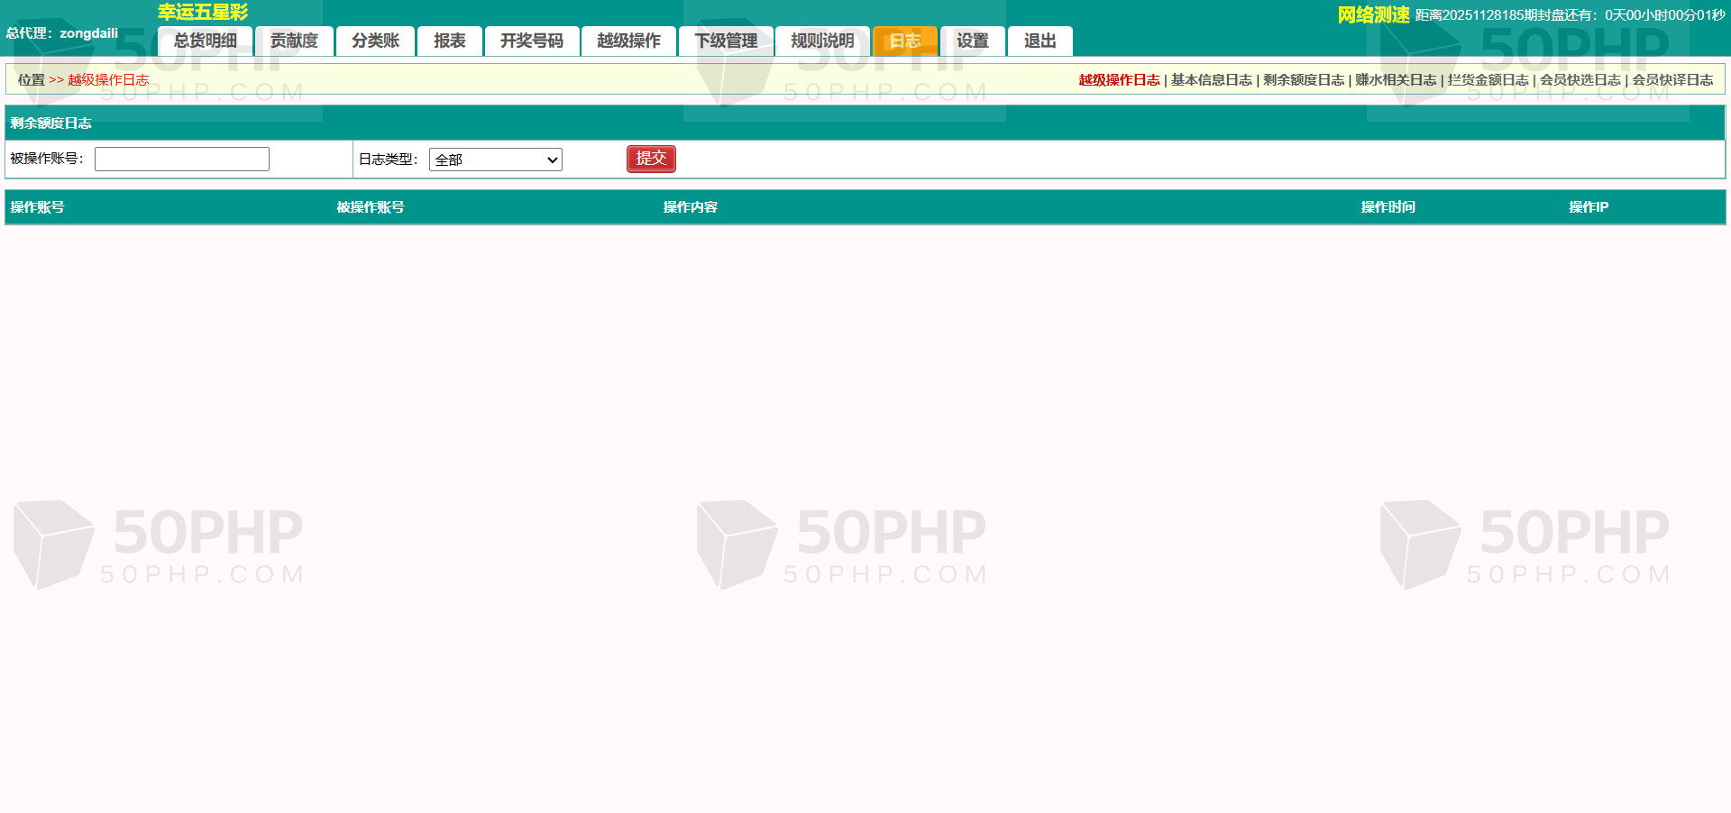Select the 开奖号码 tab
This screenshot has height=813, width=1731.
coord(531,41)
